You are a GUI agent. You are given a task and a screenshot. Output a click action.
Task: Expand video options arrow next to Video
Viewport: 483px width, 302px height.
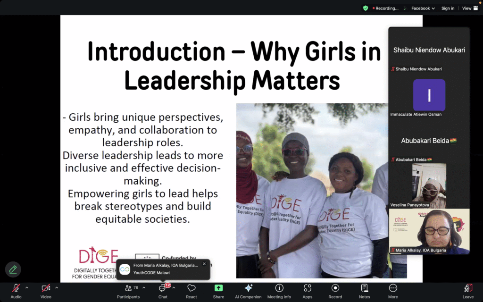pyautogui.click(x=57, y=287)
